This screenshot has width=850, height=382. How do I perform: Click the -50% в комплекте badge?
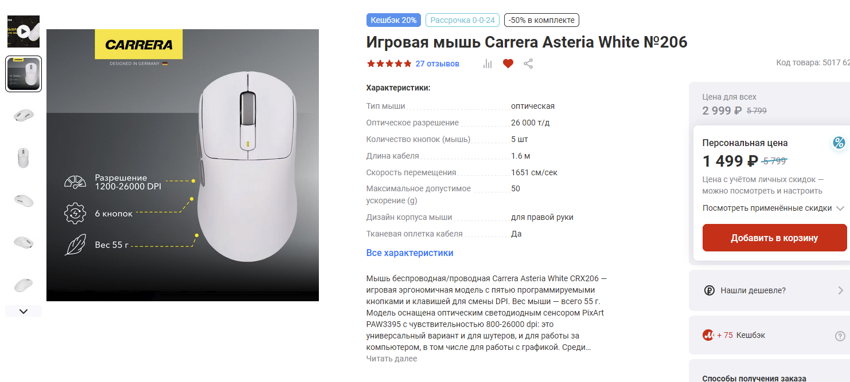click(x=541, y=20)
